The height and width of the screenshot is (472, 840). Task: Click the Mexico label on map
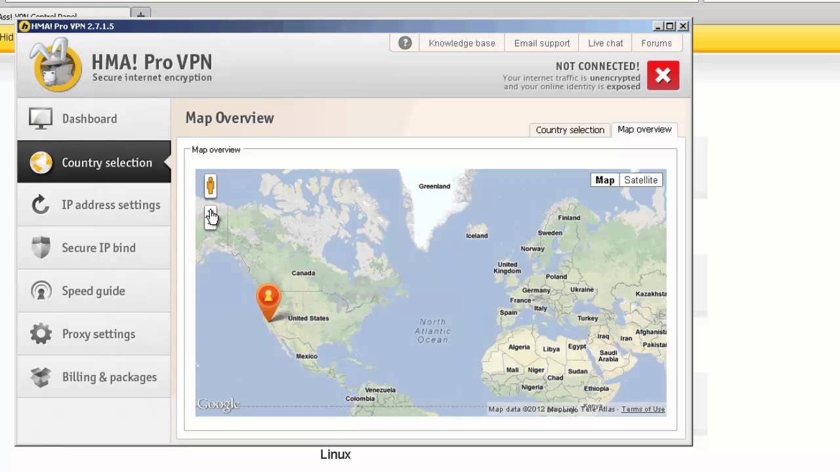(x=306, y=357)
